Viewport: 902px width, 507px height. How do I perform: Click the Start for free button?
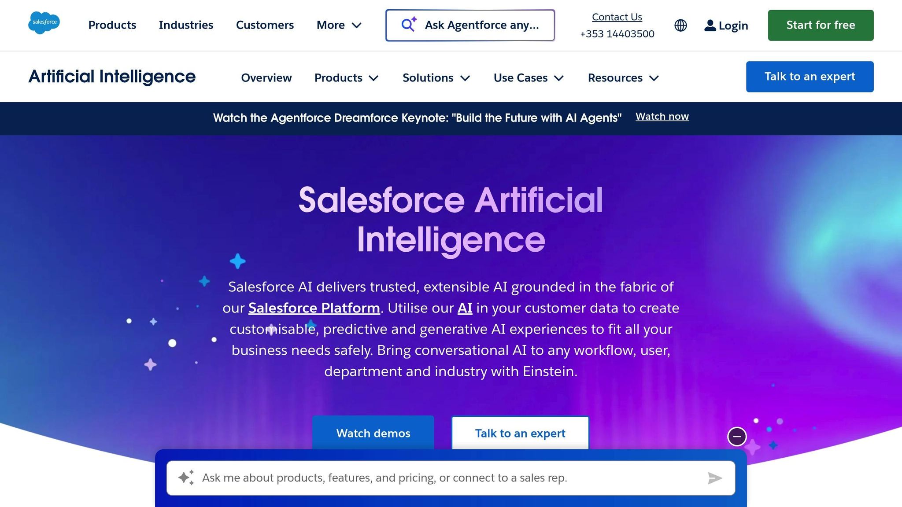point(820,25)
